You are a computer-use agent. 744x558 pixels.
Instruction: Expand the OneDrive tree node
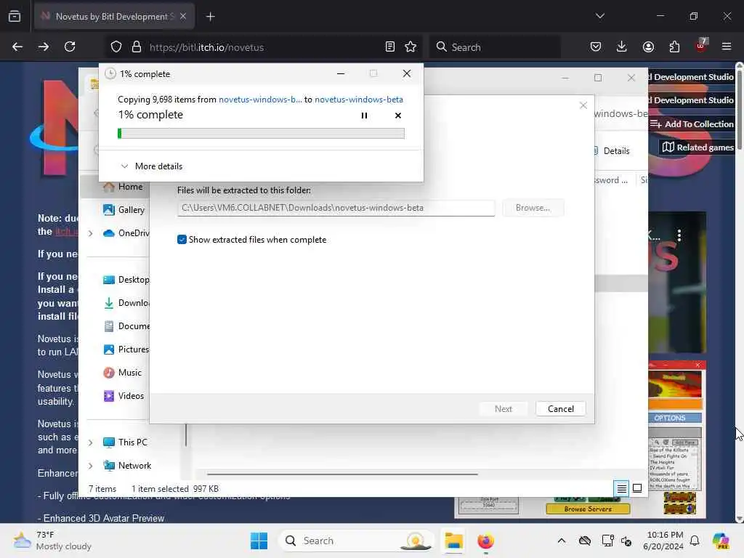click(x=91, y=233)
